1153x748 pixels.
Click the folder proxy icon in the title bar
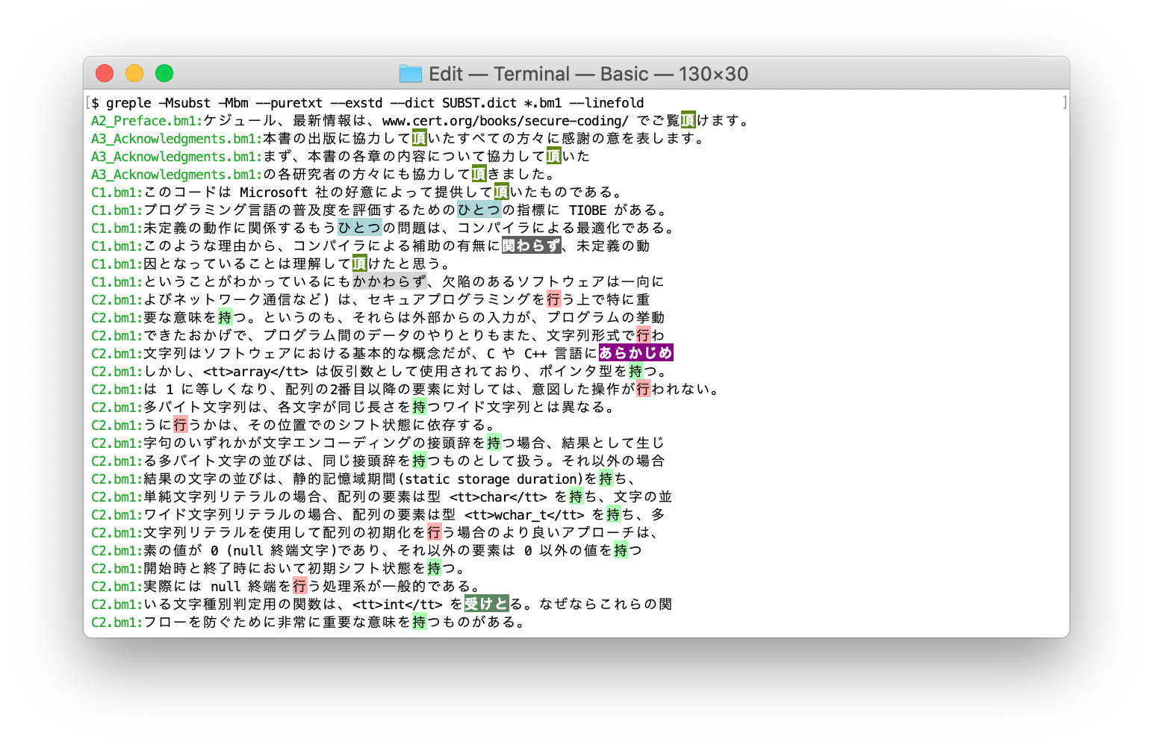(x=410, y=73)
